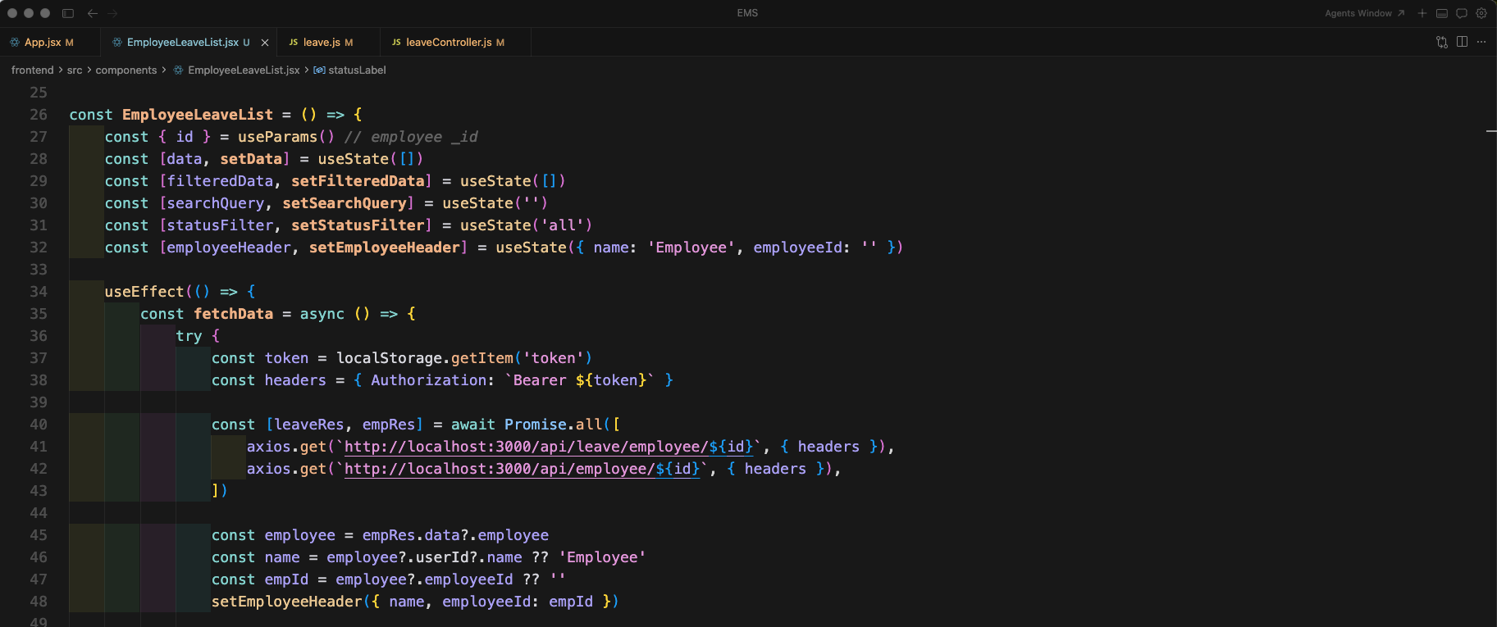Follow the api/employee URL on line 42
This screenshot has width=1497, height=627.
click(x=522, y=469)
